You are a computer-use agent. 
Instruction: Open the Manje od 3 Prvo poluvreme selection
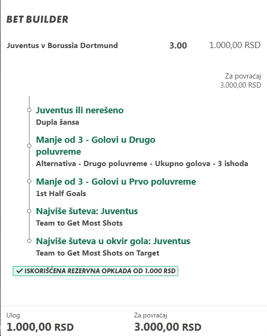(116, 181)
